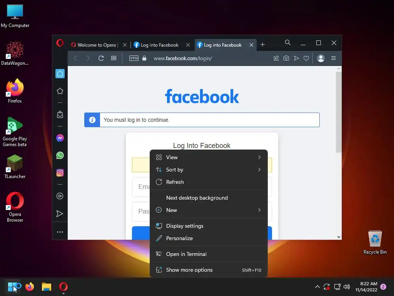Select Next desktop background

point(209,198)
